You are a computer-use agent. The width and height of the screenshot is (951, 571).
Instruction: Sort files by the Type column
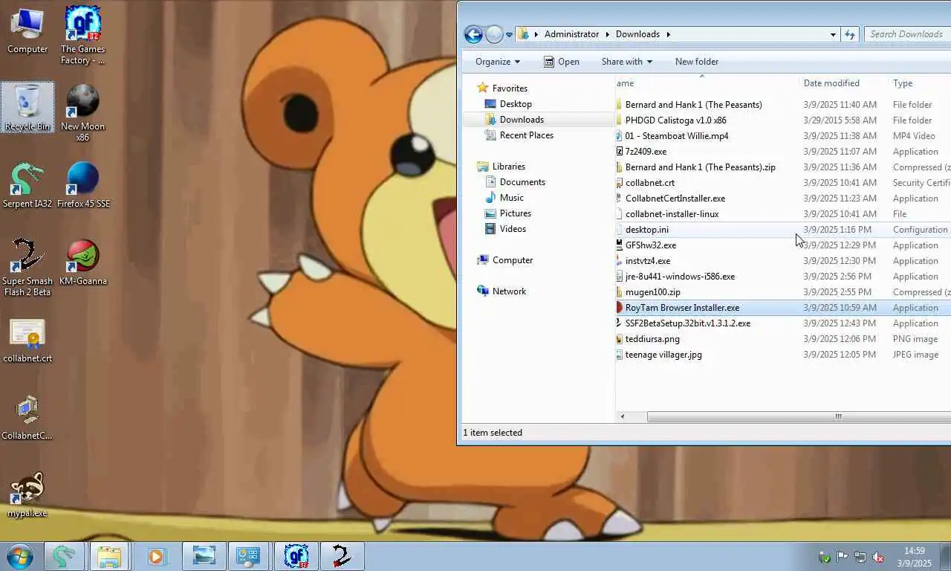tap(920, 83)
